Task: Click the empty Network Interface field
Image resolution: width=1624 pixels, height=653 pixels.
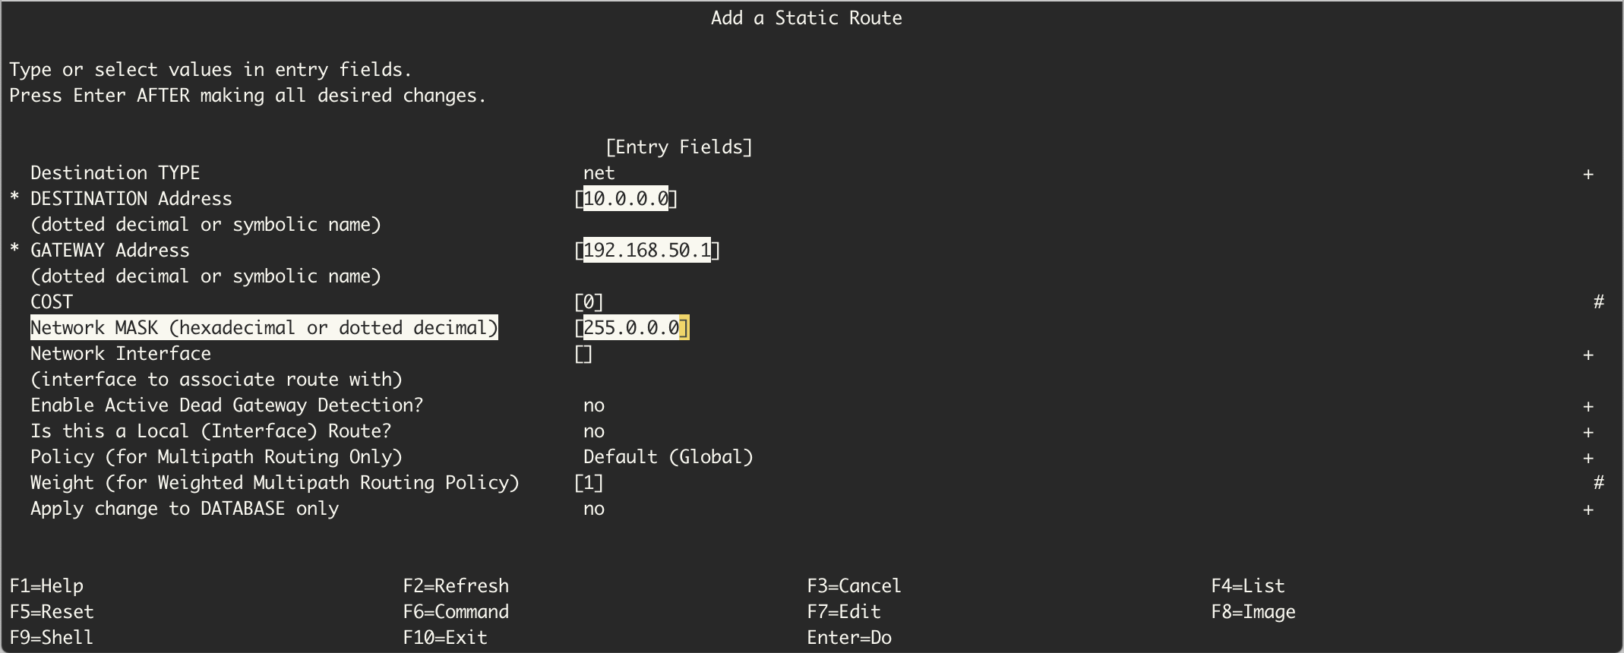Action: click(583, 354)
